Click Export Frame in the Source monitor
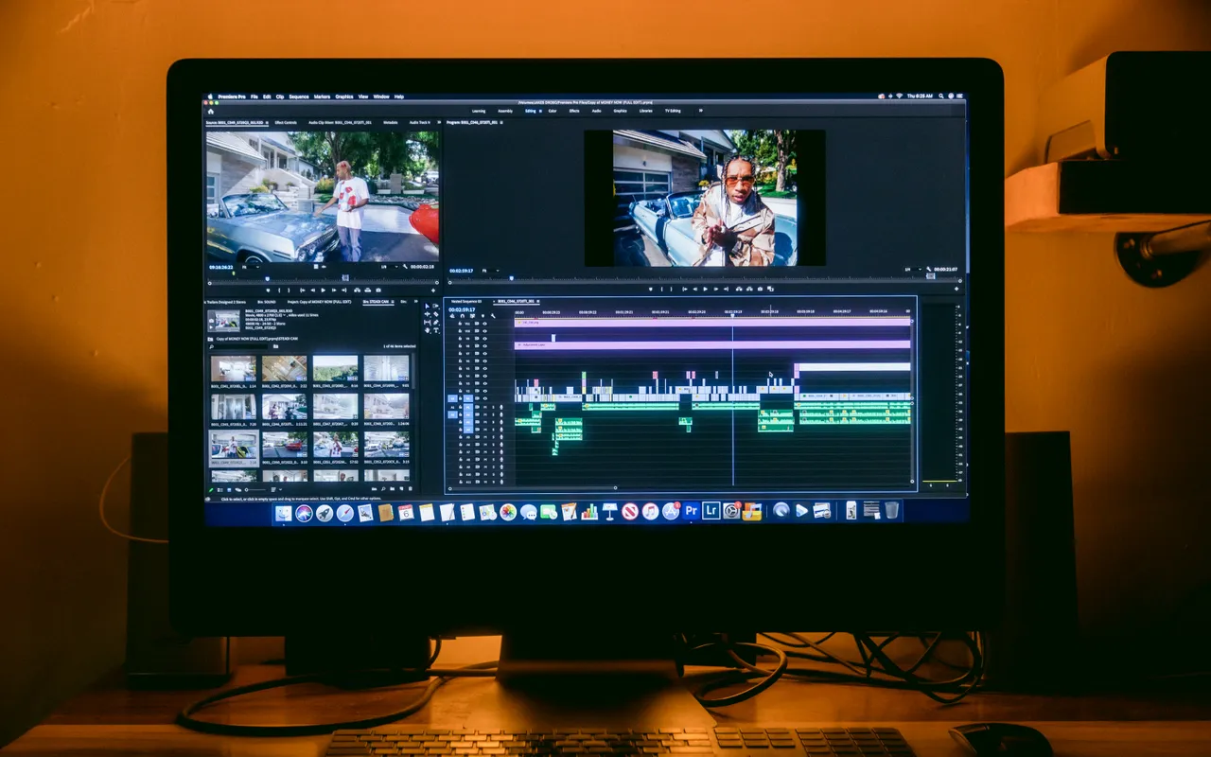Viewport: 1211px width, 757px height. click(x=378, y=290)
